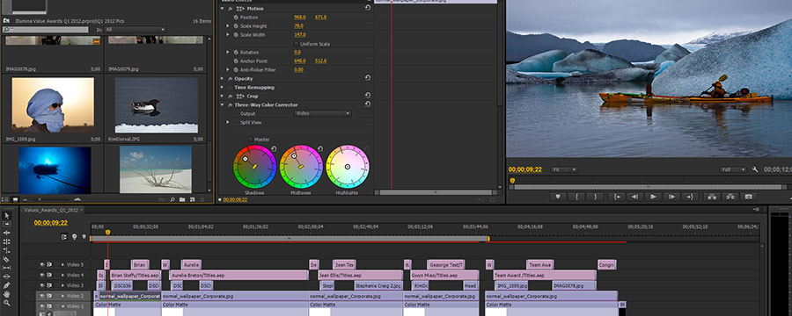Select the Rolling Edit tool
The height and width of the screenshot is (316, 792).
pyautogui.click(x=6, y=242)
